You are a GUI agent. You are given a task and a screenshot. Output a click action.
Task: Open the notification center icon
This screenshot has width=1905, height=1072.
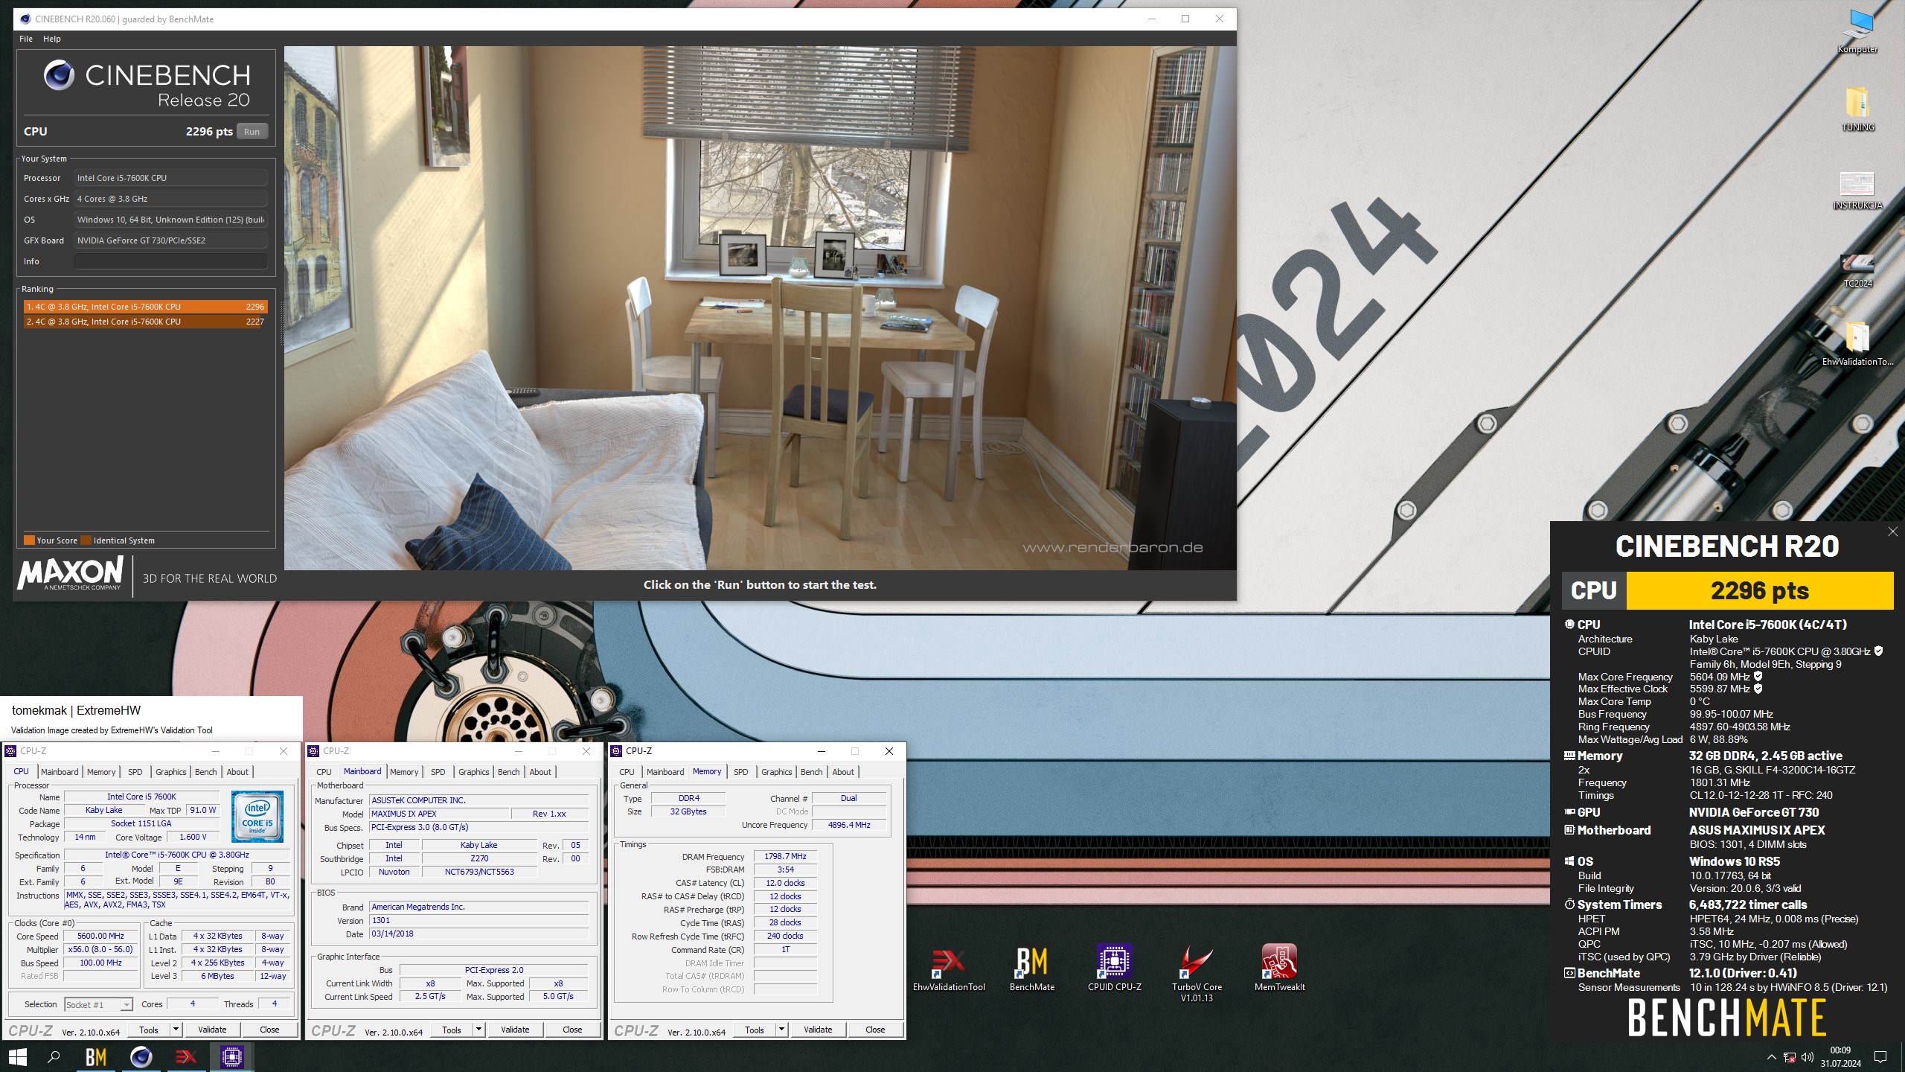(x=1880, y=1057)
